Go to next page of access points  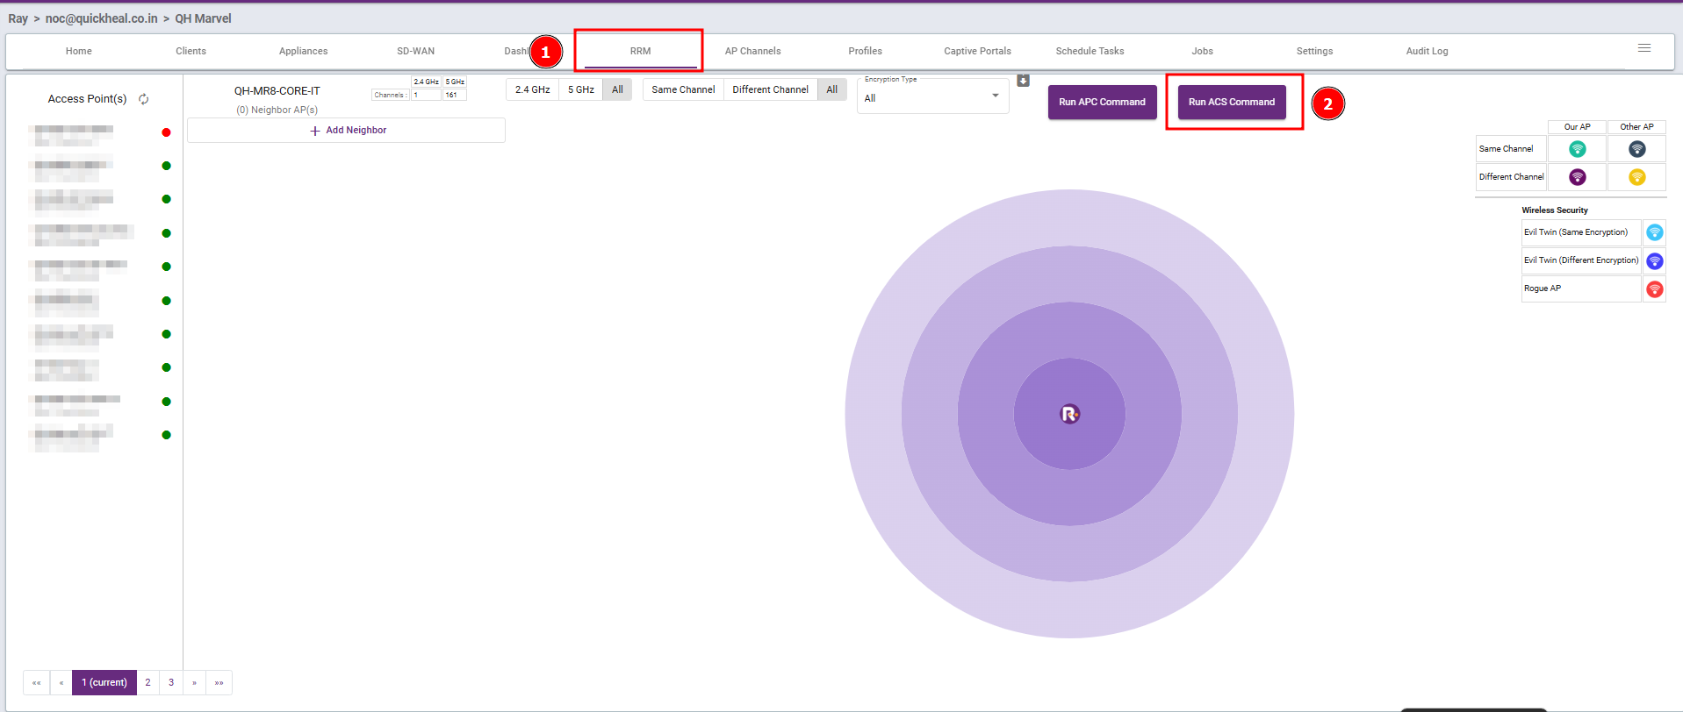(x=194, y=682)
